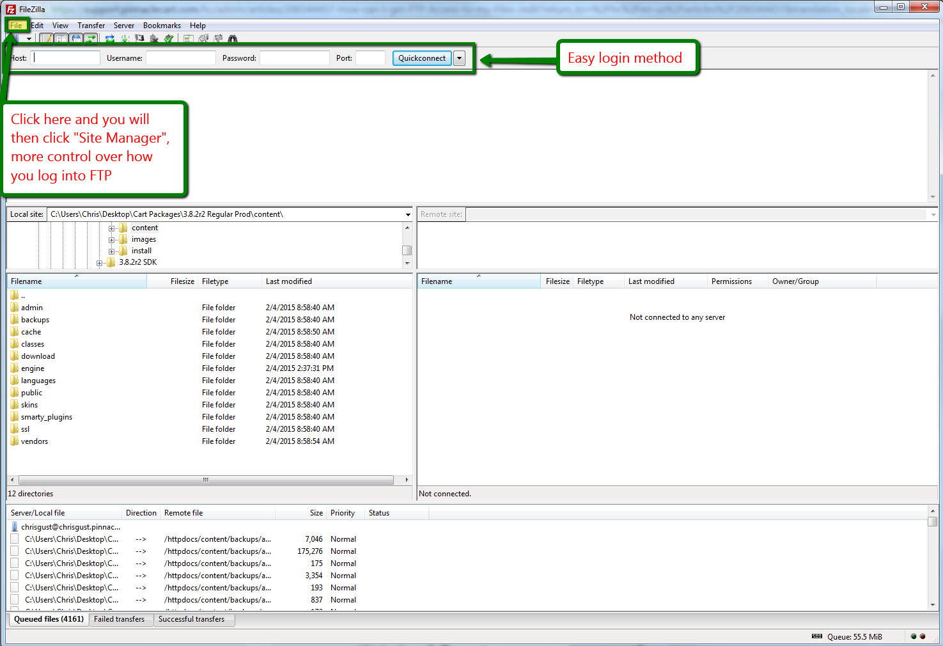Image resolution: width=943 pixels, height=646 pixels.
Task: Click into the Username input field
Action: click(181, 58)
